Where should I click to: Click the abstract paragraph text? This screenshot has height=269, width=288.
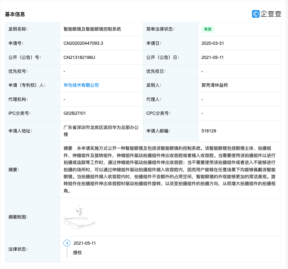(169, 169)
